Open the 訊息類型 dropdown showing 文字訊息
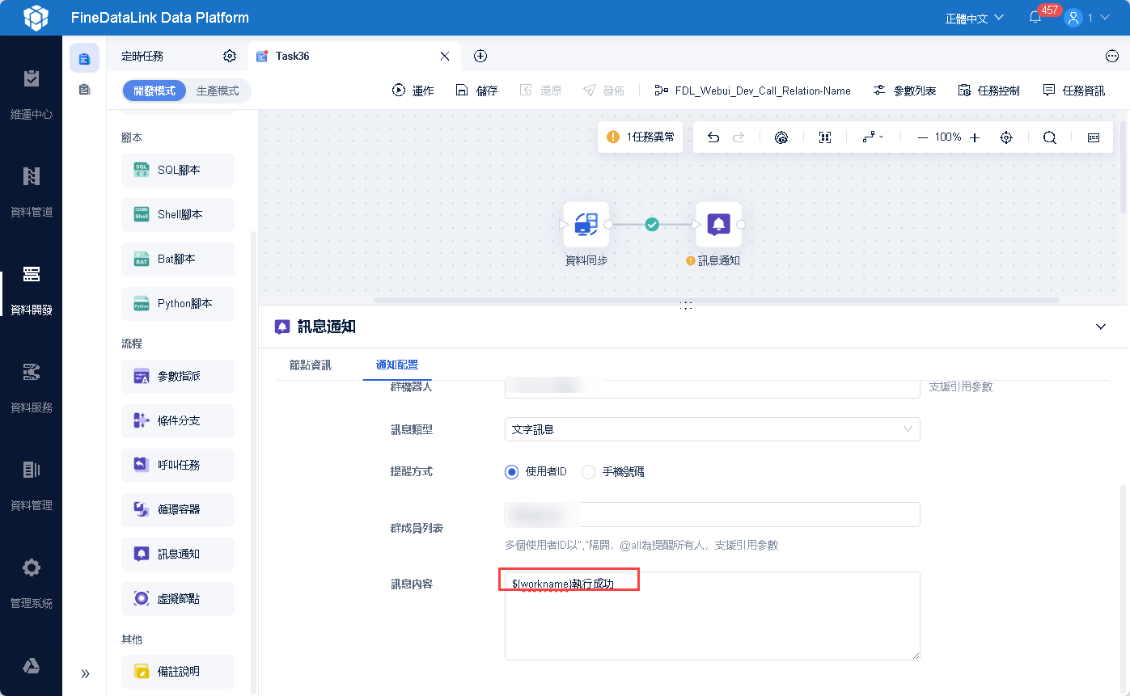Image resolution: width=1130 pixels, height=696 pixels. [x=713, y=429]
